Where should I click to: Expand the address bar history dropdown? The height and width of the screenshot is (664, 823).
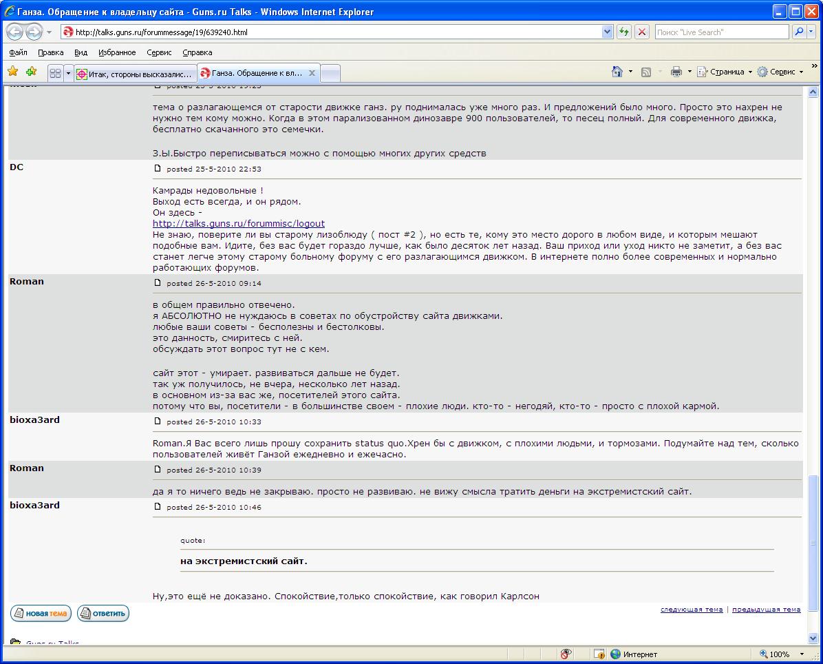(x=607, y=32)
